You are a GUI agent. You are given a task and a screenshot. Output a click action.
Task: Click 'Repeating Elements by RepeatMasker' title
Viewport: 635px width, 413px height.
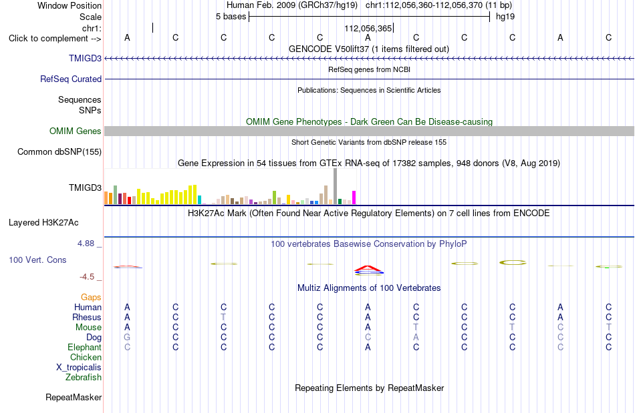(x=369, y=388)
